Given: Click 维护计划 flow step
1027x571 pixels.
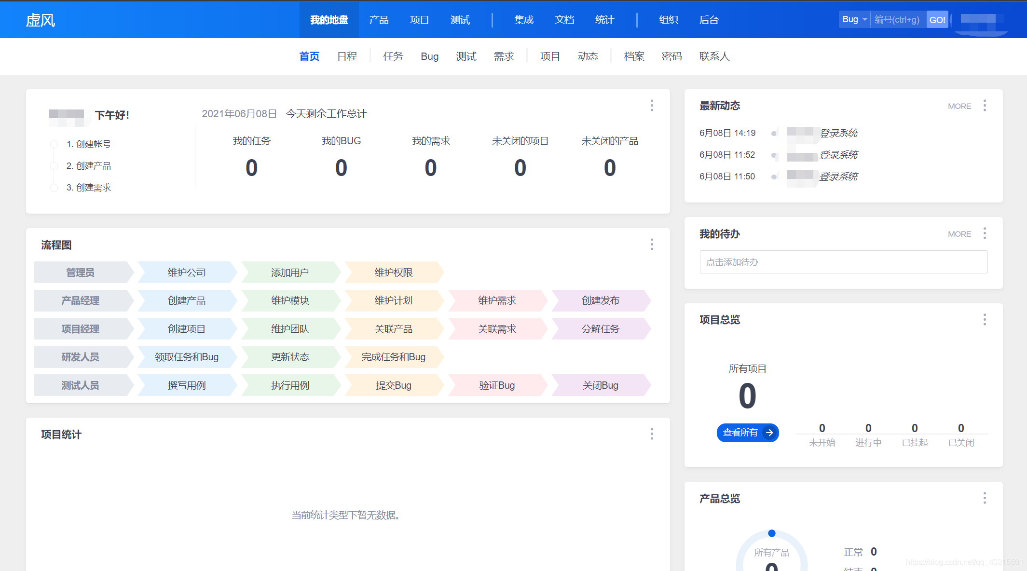Looking at the screenshot, I should (x=394, y=300).
